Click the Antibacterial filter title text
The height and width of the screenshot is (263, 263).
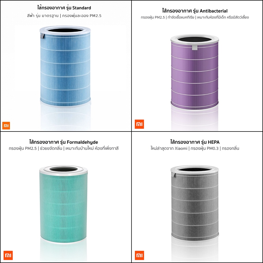195,11
